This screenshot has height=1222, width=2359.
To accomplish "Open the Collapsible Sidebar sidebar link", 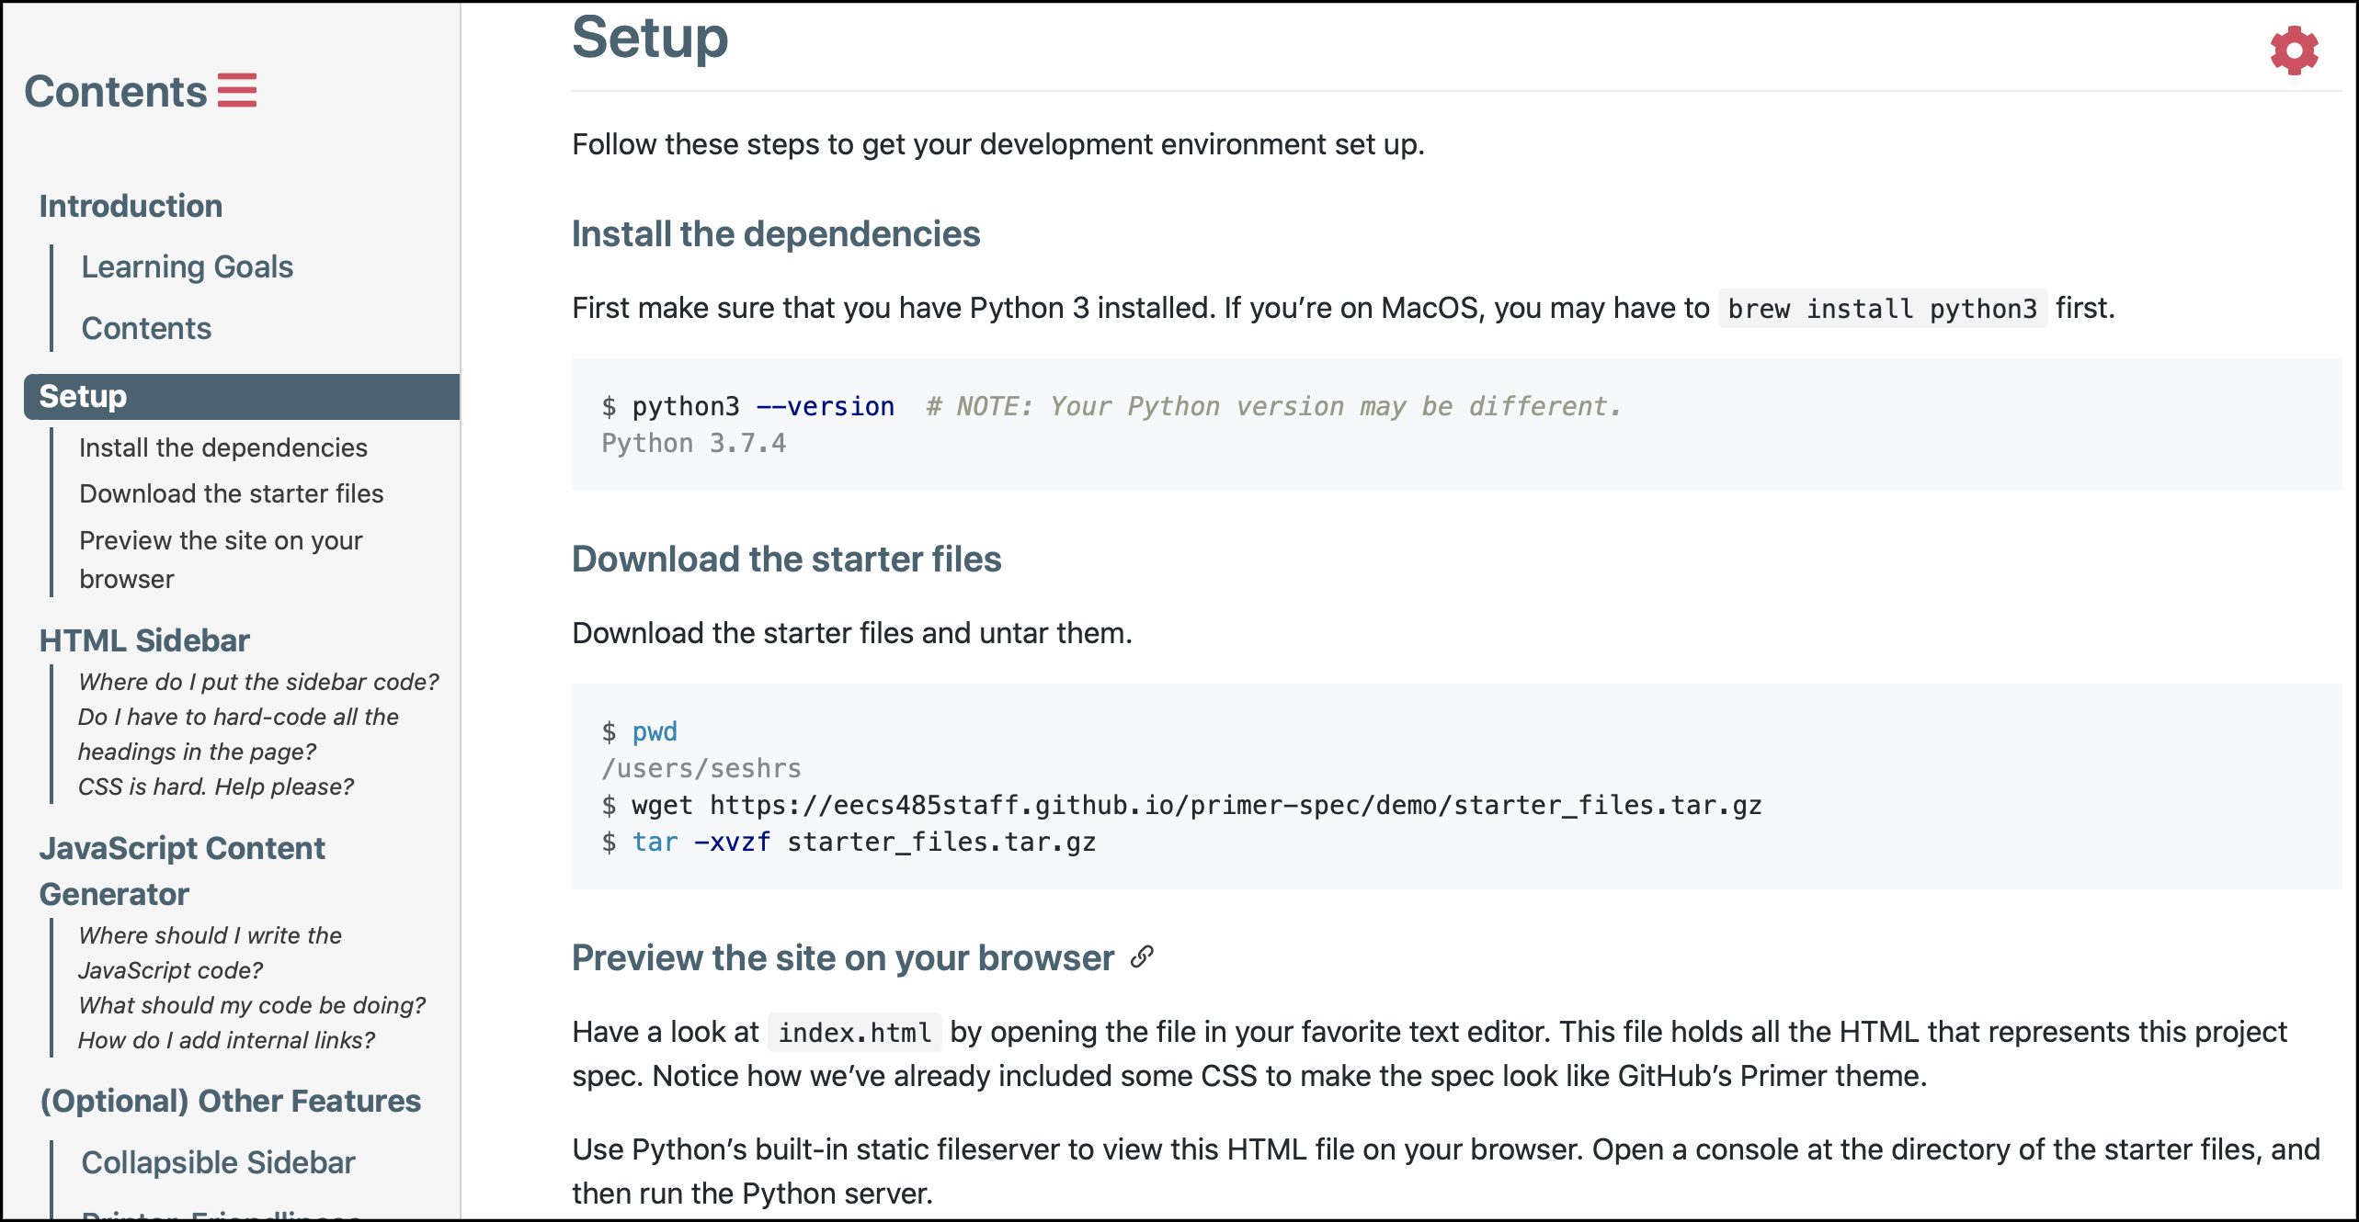I will (x=218, y=1162).
